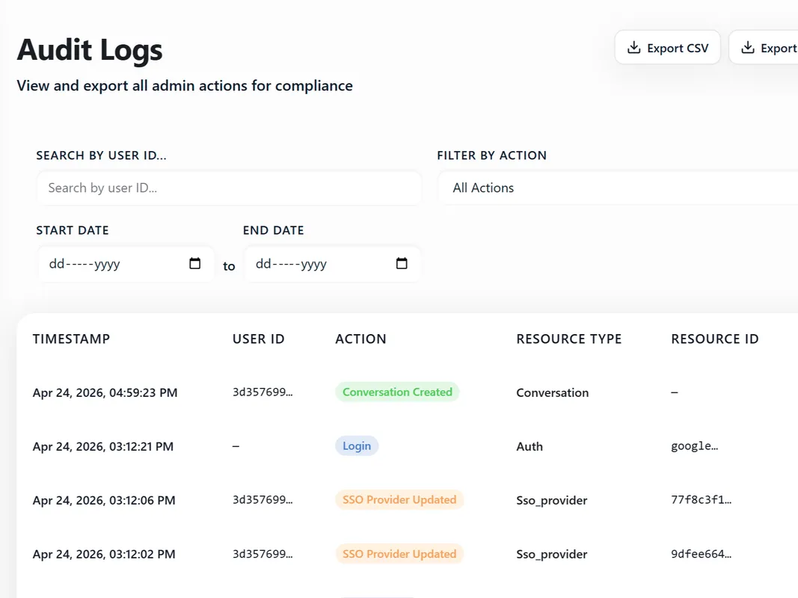Click user ID 3d357699 in Conversation Created row
The width and height of the screenshot is (798, 598).
pyautogui.click(x=263, y=392)
